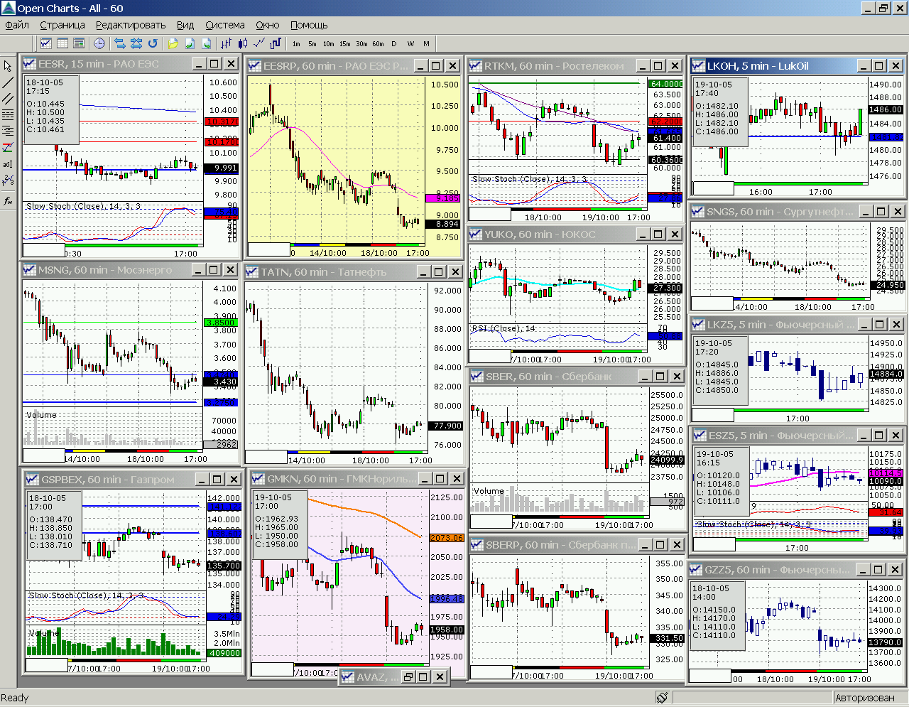Viewport: 909px width, 707px height.
Task: Switch chart style to bars
Action: (x=227, y=43)
